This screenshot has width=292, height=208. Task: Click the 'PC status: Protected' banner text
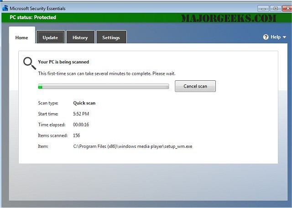click(33, 17)
